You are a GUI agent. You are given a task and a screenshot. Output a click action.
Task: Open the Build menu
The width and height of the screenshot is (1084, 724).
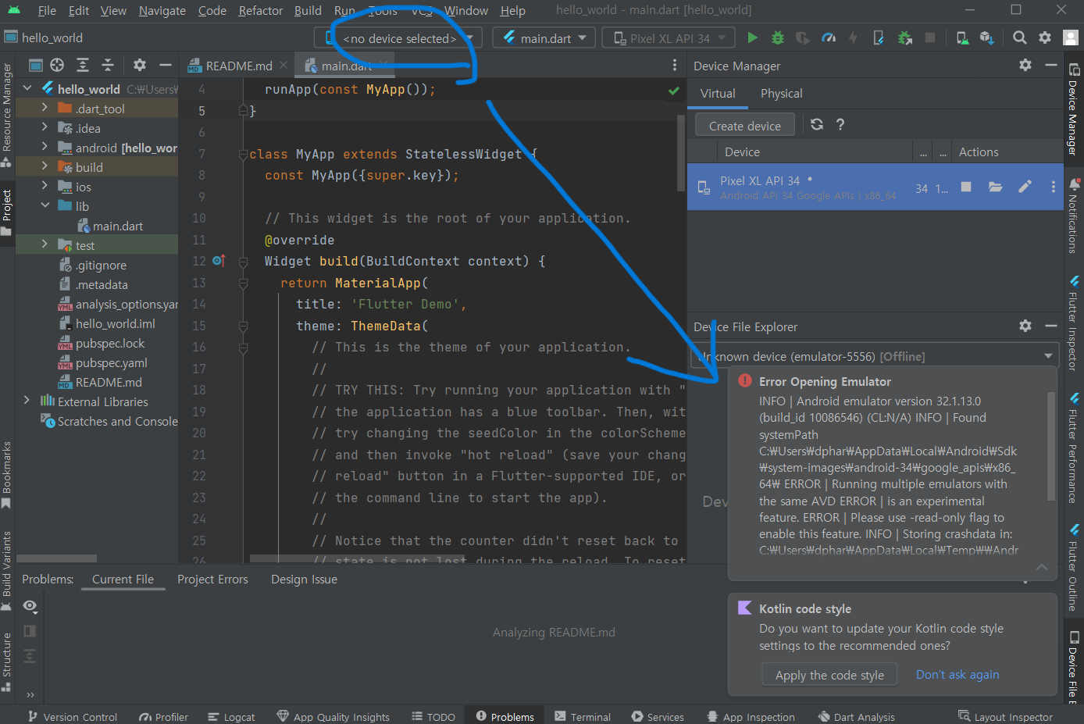[308, 10]
